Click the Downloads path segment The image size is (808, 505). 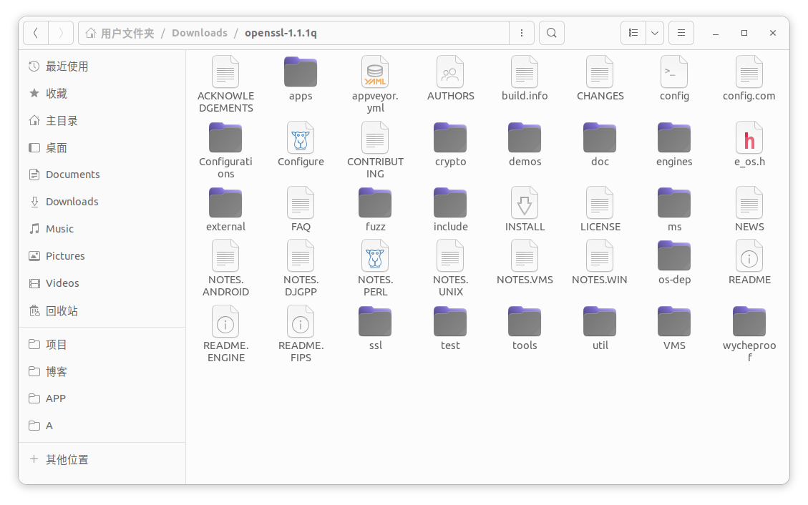click(x=200, y=33)
